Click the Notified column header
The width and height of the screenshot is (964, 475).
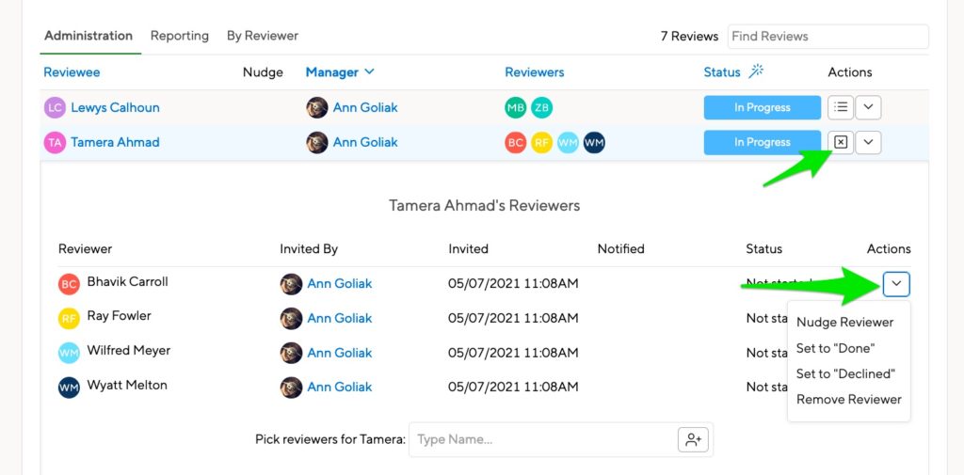click(621, 249)
